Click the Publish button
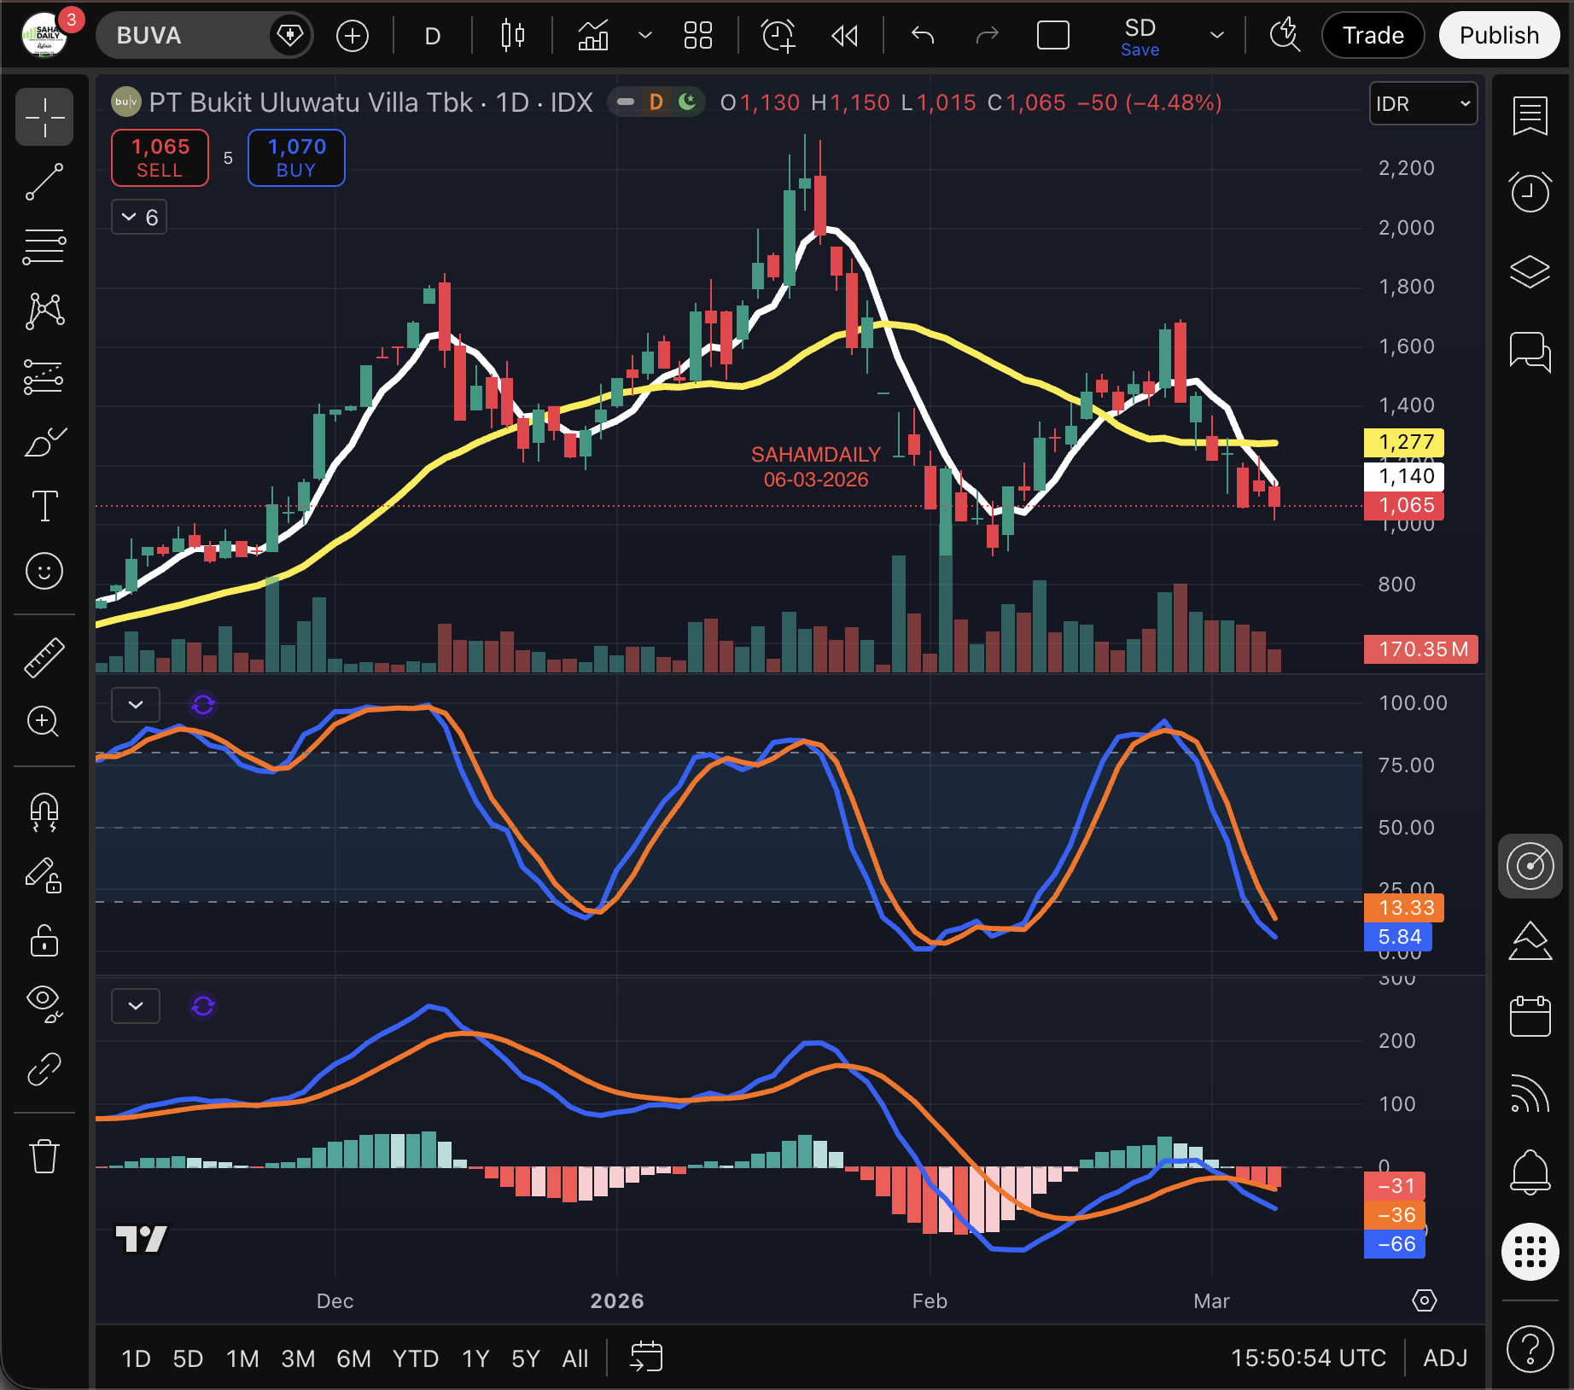 (1498, 36)
